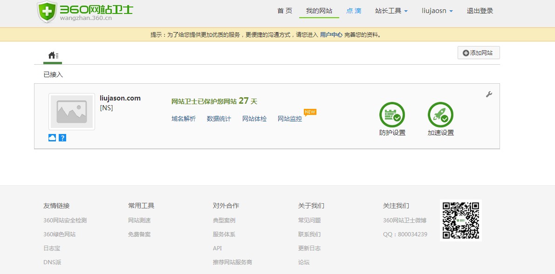Screen dimensions: 555x274
Task: Open 域名解析 link
Action: (183, 119)
